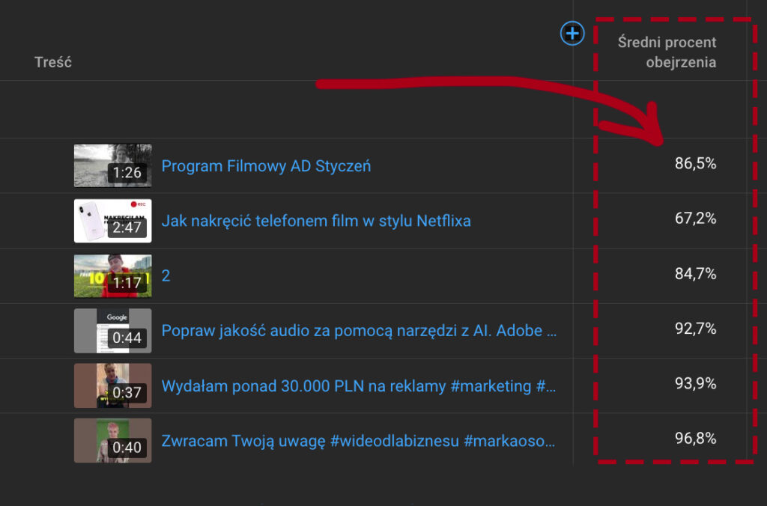Click the 96,8% percentage value
The width and height of the screenshot is (767, 506).
click(695, 439)
